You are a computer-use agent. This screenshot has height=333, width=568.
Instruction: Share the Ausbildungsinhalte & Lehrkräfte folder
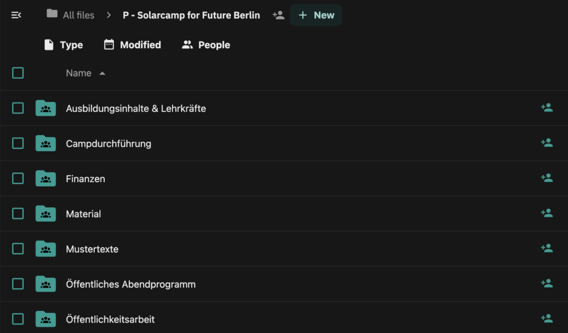546,108
